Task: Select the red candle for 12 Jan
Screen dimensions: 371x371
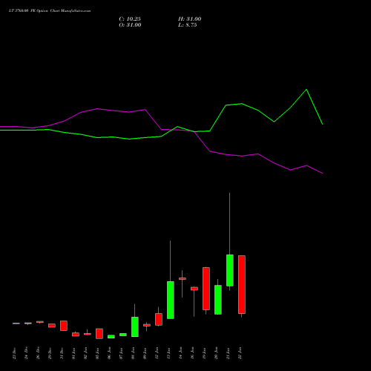Action: (x=159, y=319)
